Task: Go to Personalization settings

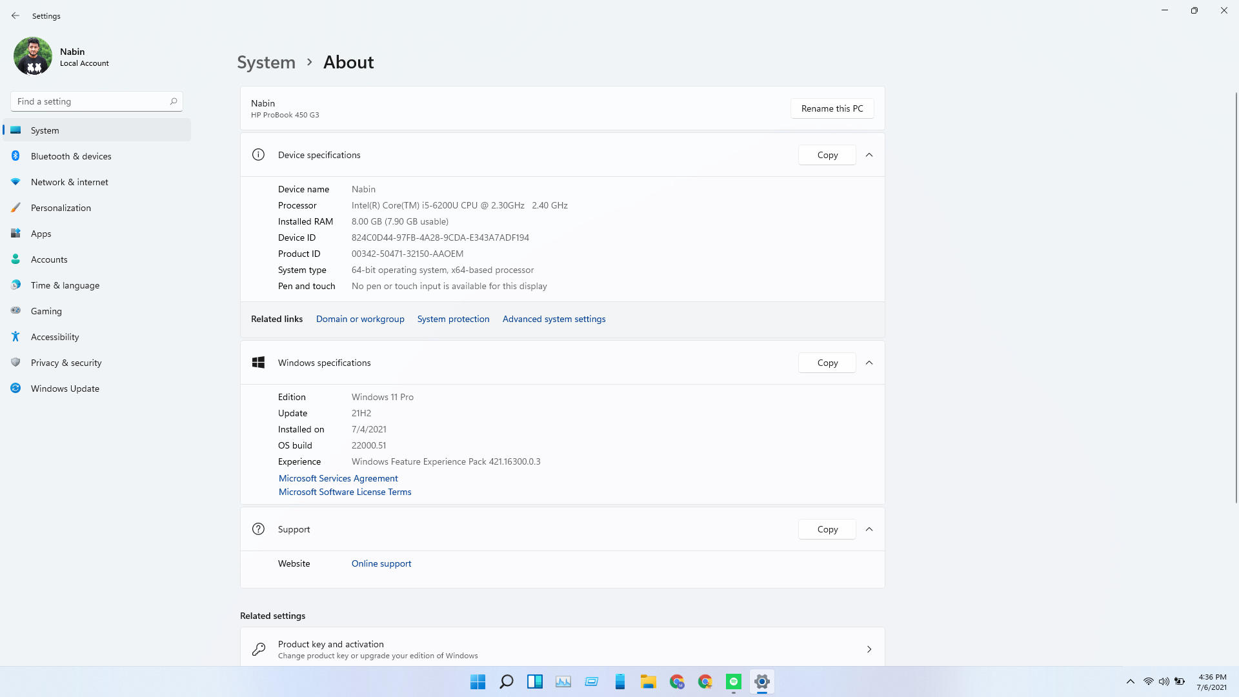Action: [97, 208]
